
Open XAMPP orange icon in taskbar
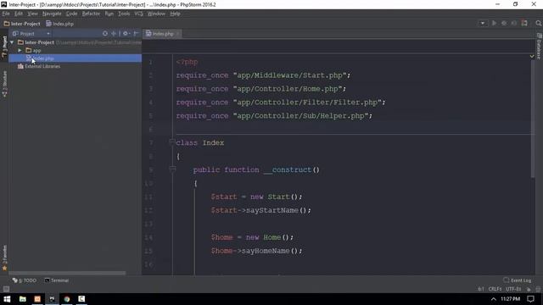(x=37, y=299)
